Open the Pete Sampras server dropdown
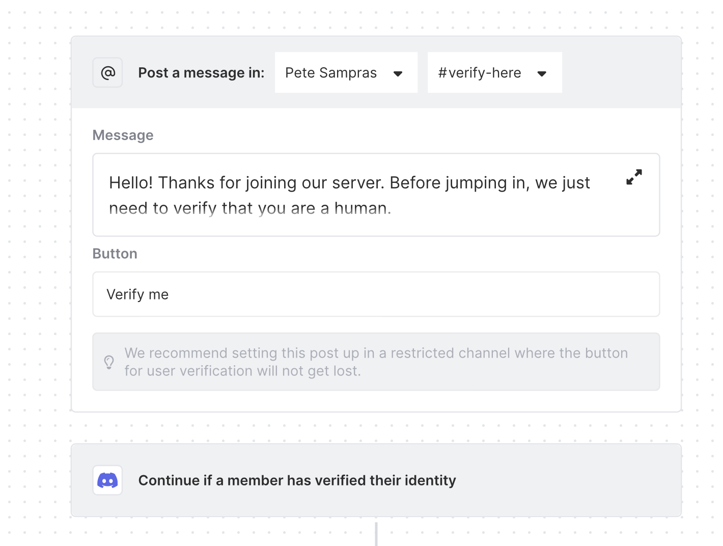 346,73
